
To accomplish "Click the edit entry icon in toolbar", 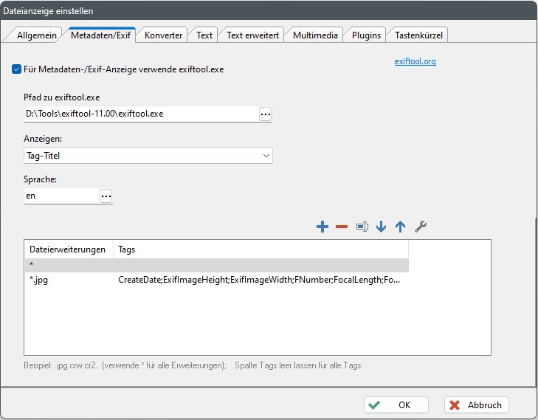I will click(362, 227).
